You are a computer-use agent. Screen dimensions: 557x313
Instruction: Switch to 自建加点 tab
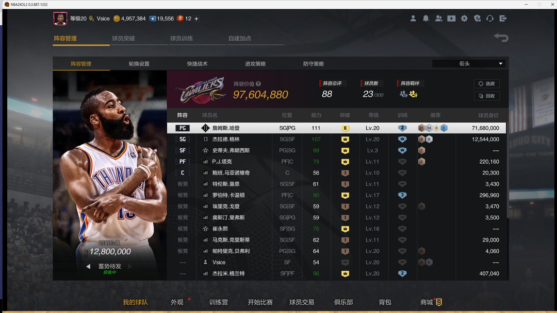[x=240, y=38]
